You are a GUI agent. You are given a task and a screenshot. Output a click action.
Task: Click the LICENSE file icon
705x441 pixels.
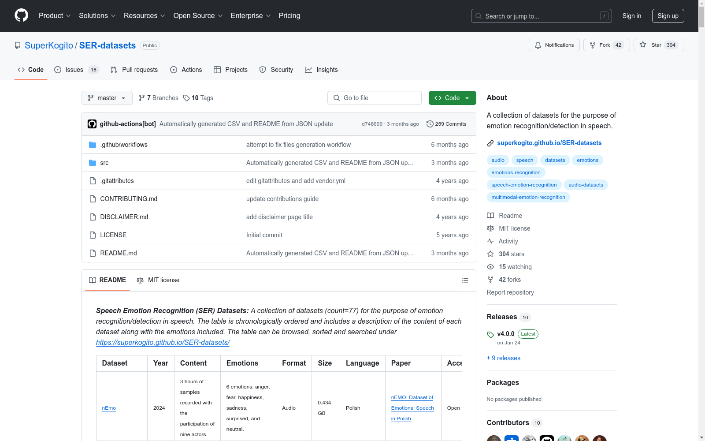coord(93,235)
